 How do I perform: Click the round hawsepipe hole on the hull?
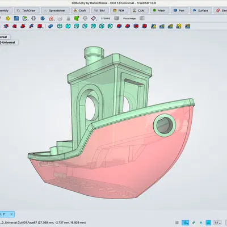click(x=165, y=125)
